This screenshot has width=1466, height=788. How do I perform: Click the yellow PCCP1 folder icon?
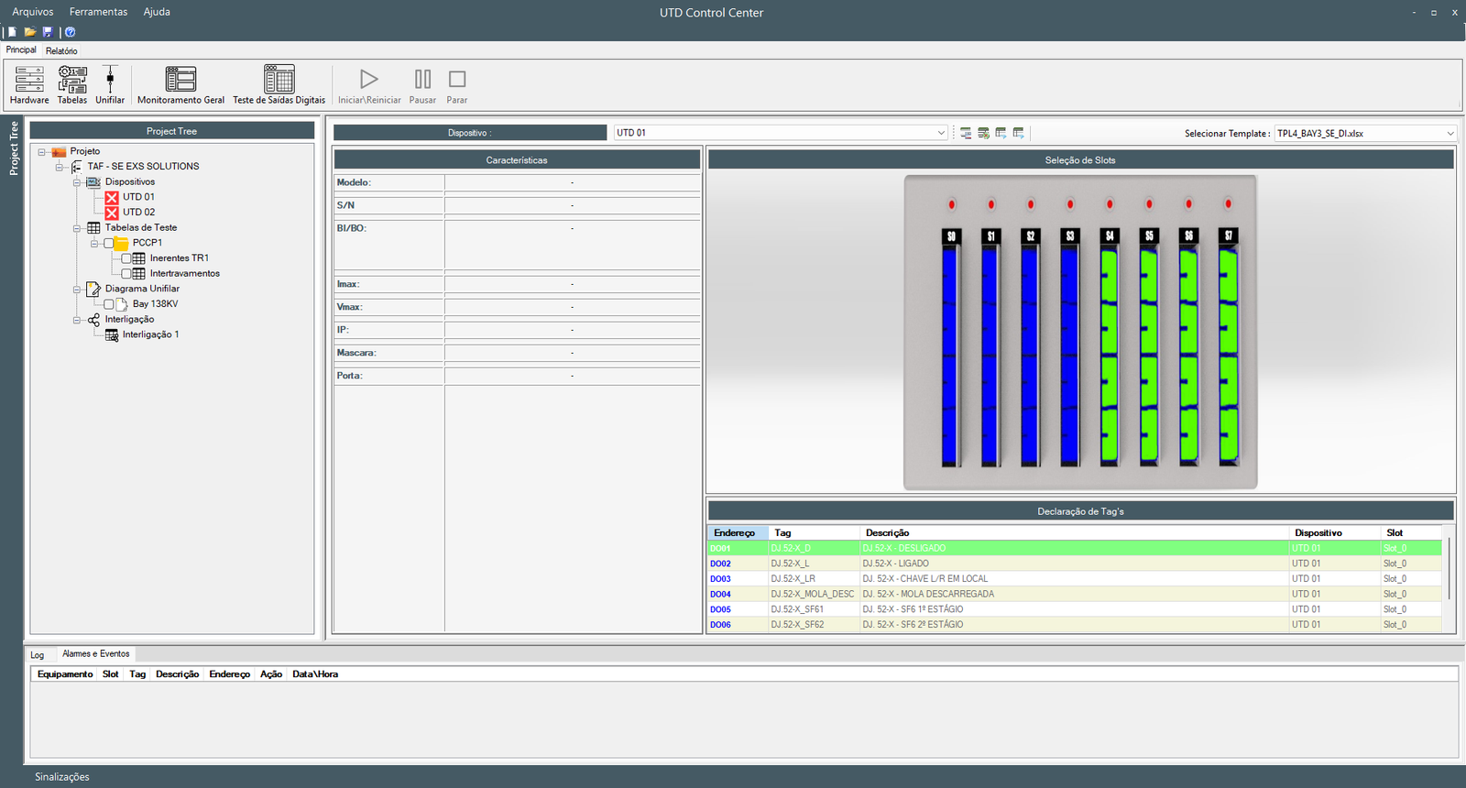point(121,243)
